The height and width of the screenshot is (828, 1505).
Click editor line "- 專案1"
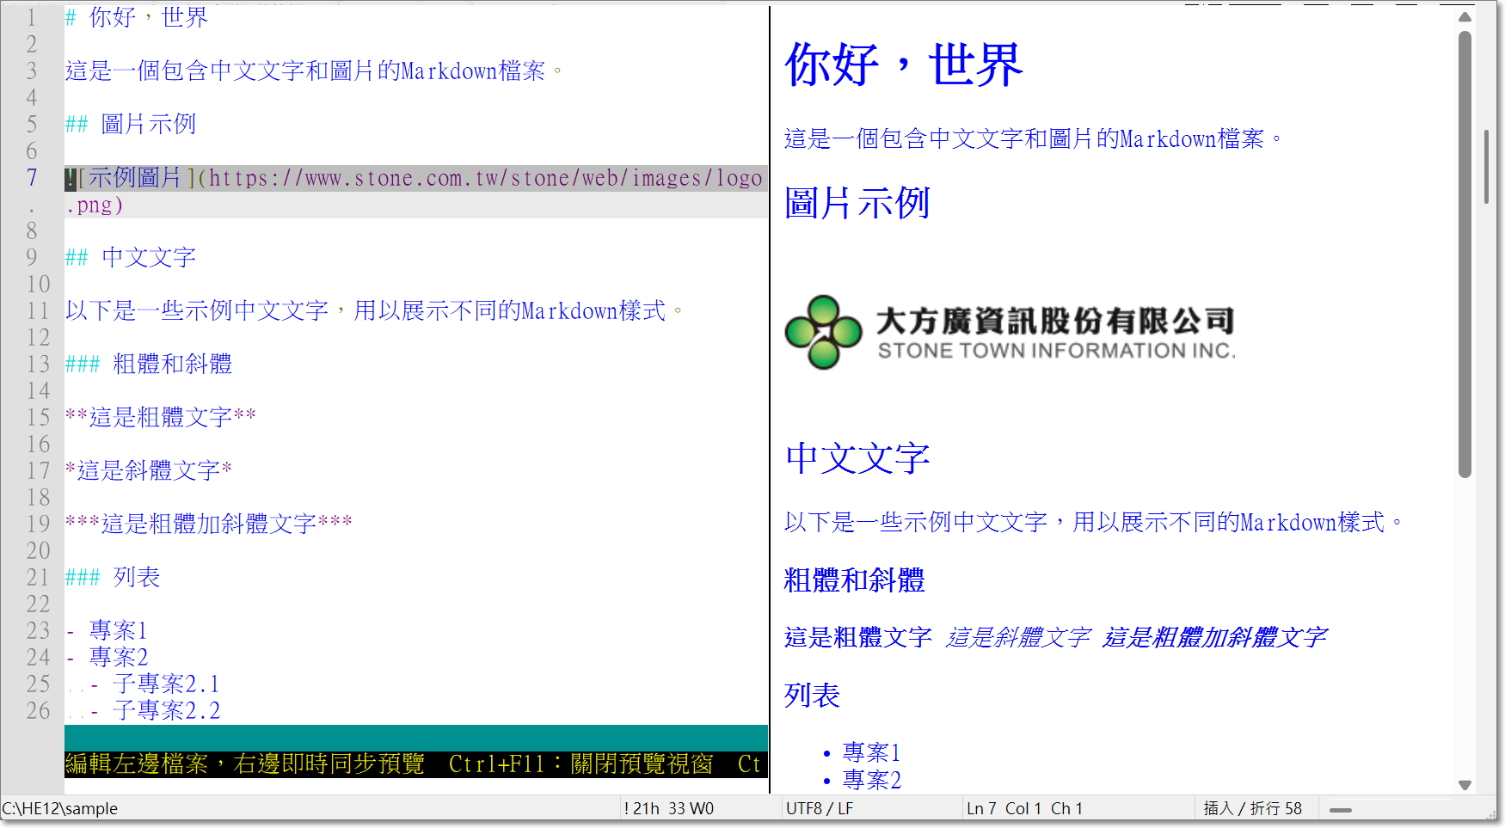[x=107, y=630]
